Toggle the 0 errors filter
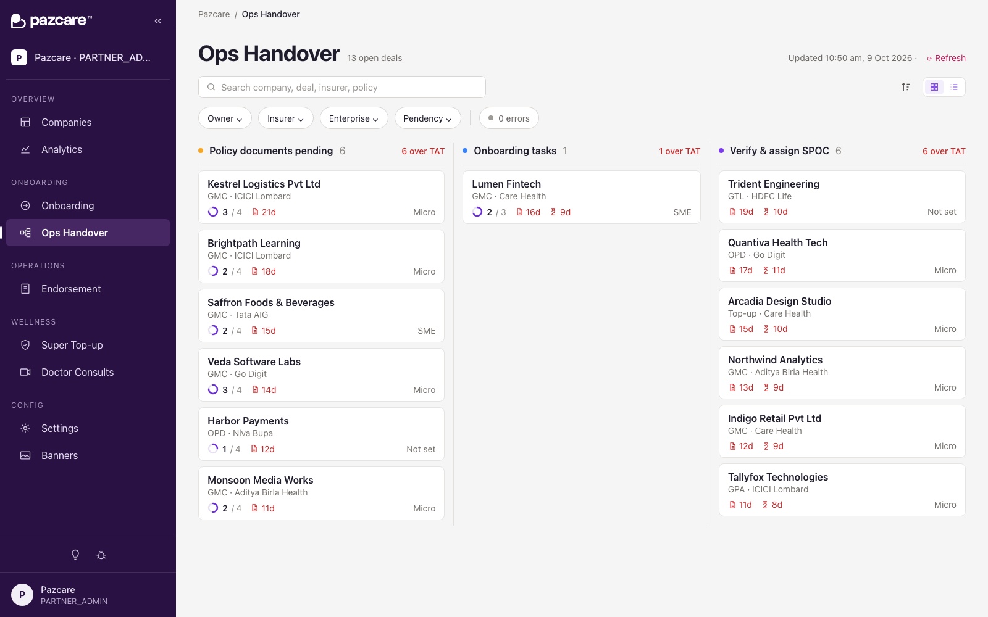988x617 pixels. tap(509, 118)
